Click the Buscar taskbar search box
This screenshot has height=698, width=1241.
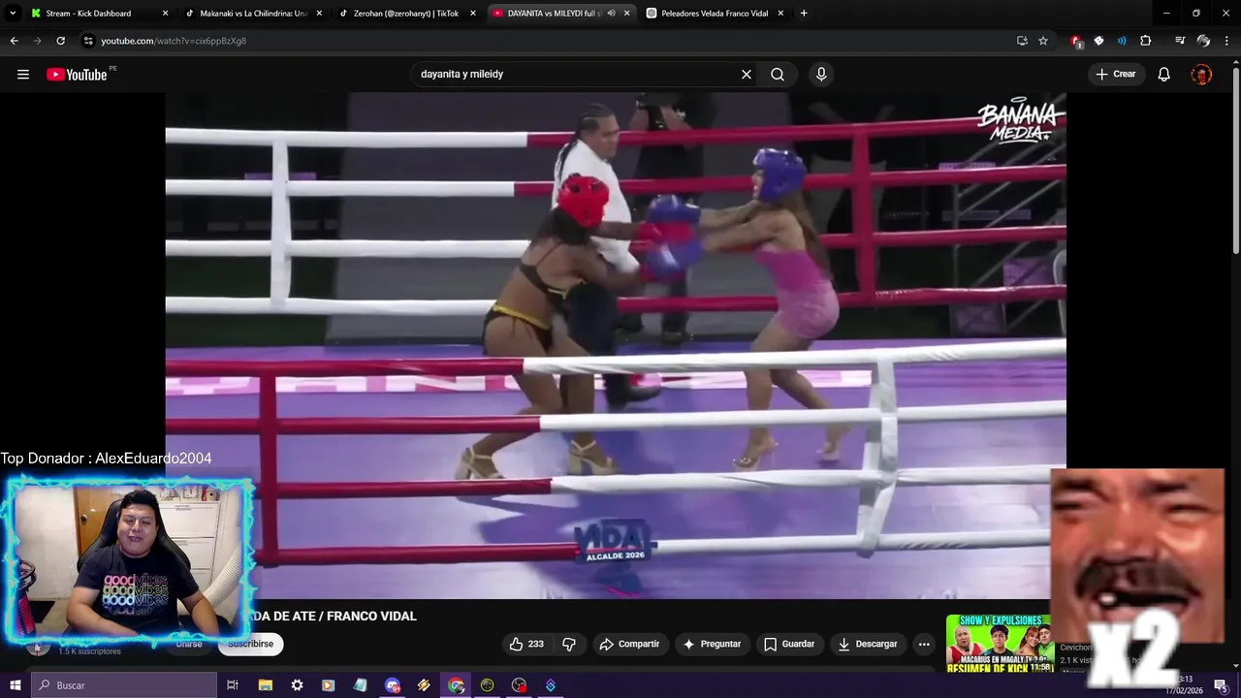(123, 685)
